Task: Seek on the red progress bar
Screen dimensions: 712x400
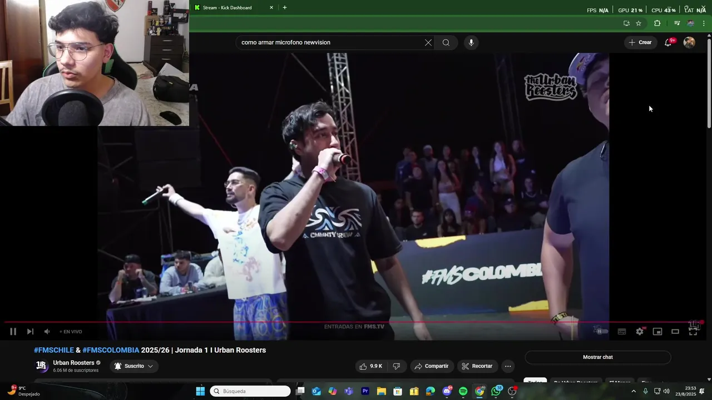Action: [x=354, y=322]
